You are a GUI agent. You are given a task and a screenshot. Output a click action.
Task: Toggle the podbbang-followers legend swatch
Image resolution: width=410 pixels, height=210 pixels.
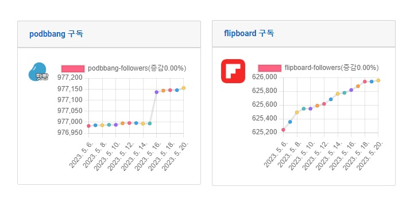pyautogui.click(x=73, y=69)
